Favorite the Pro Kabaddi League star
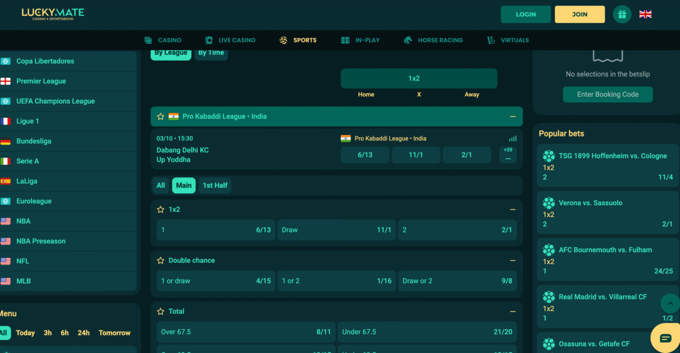680x353 pixels. [160, 116]
